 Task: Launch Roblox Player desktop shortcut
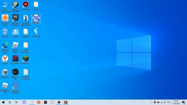[15, 47]
